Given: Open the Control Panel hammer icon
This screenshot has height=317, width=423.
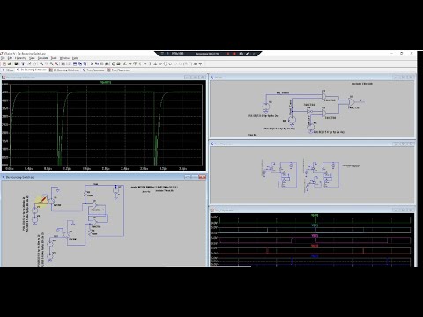Looking at the screenshot, I should tap(23, 63).
